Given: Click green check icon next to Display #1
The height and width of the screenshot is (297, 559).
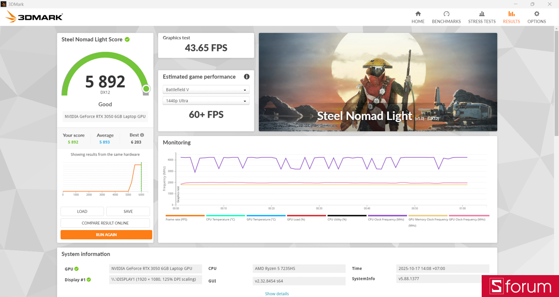Looking at the screenshot, I should click(x=89, y=279).
